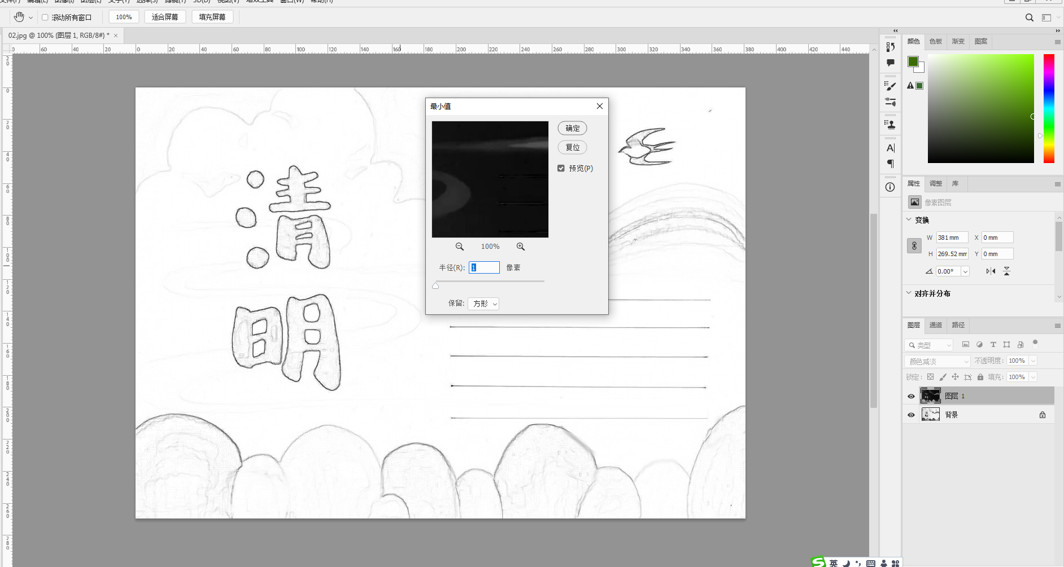Open the 颜色减淡 blend mode dropdown
This screenshot has width=1064, height=567.
pyautogui.click(x=937, y=361)
